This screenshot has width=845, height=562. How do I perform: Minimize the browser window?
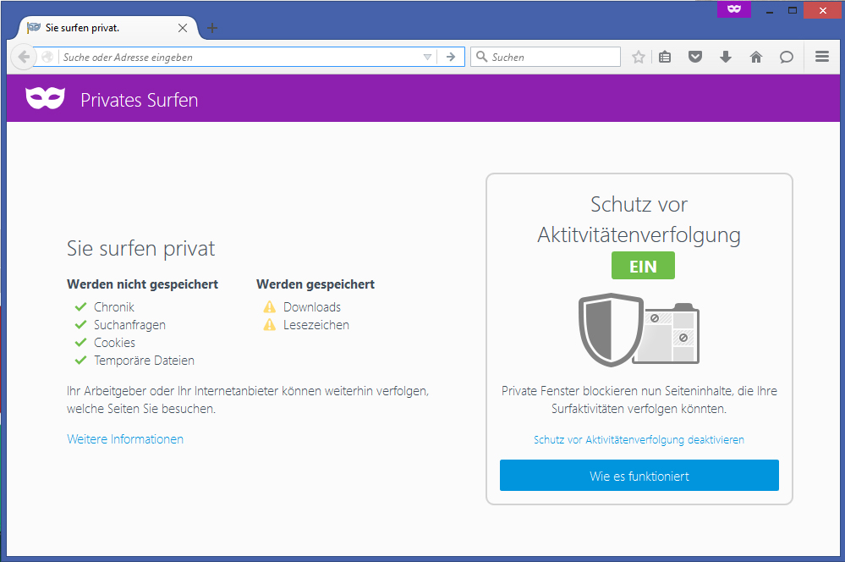click(770, 10)
